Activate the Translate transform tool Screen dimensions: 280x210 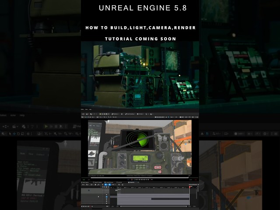[87, 117]
